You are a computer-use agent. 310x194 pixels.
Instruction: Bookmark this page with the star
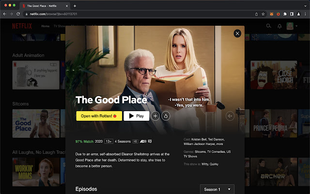[x=263, y=14]
